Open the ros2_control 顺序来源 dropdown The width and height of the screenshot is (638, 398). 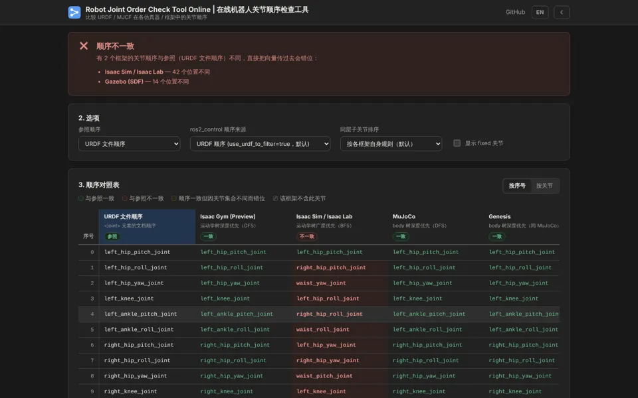260,144
